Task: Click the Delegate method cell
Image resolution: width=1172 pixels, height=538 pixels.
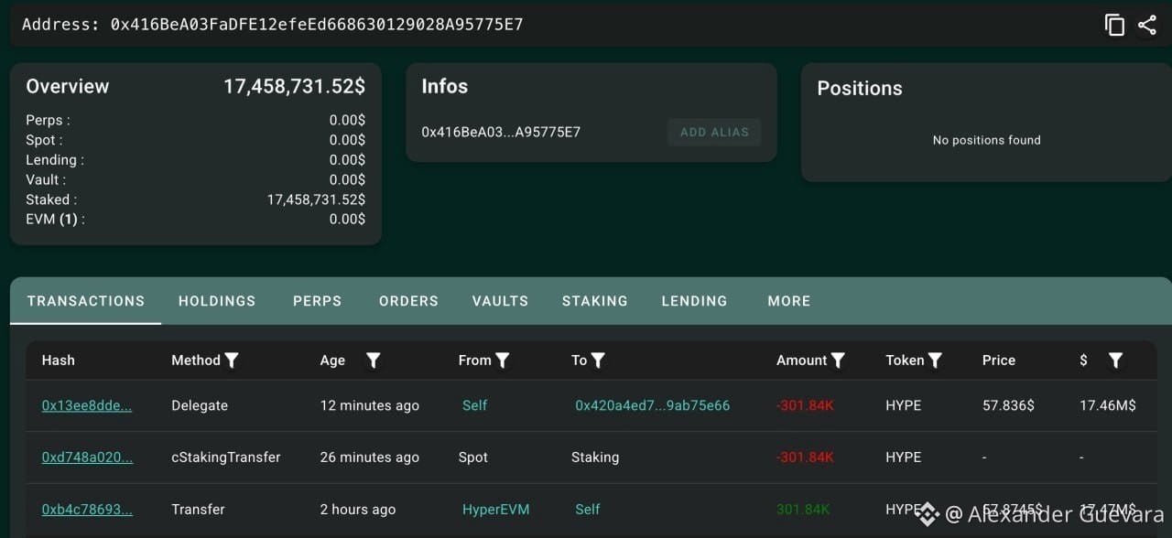Action: point(200,405)
